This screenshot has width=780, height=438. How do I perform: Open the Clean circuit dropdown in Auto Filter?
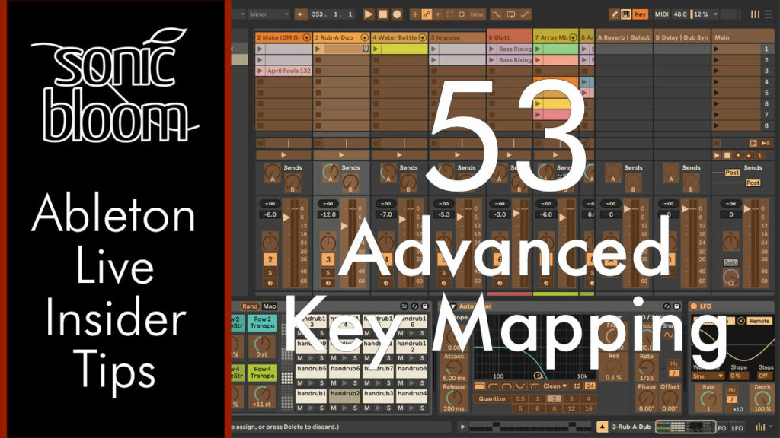[555, 386]
